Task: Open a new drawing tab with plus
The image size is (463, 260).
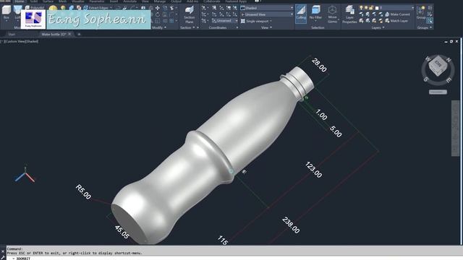Action: [79, 34]
